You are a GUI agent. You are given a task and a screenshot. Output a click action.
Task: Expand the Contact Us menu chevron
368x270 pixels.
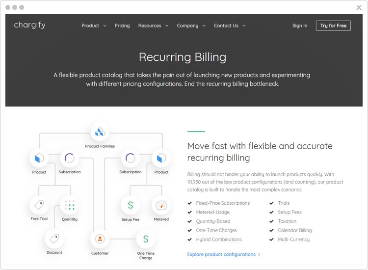click(x=244, y=26)
